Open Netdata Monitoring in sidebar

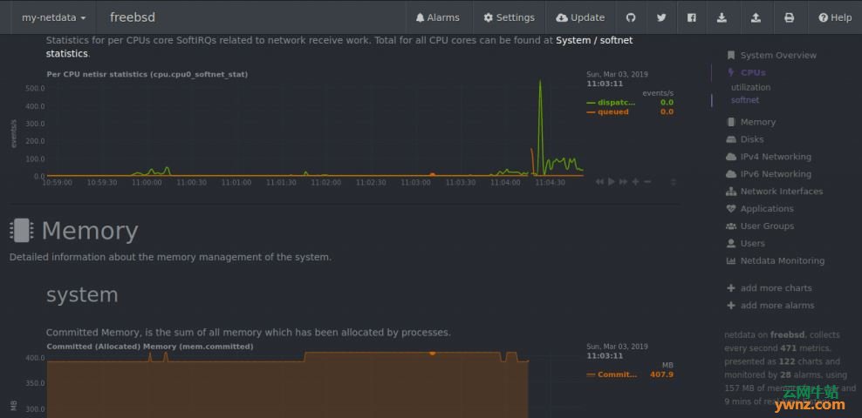pos(782,261)
